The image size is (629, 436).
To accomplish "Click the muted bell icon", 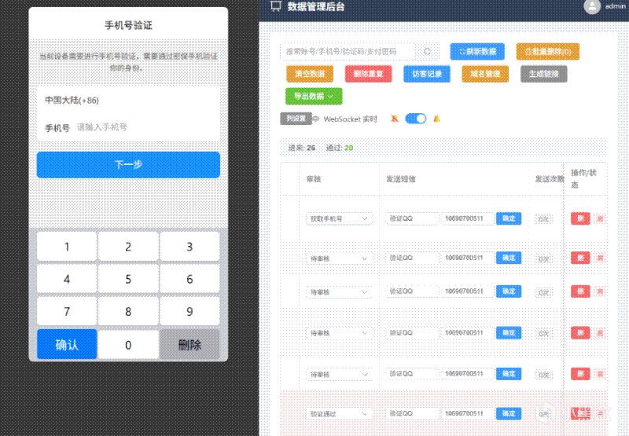I will pos(395,119).
